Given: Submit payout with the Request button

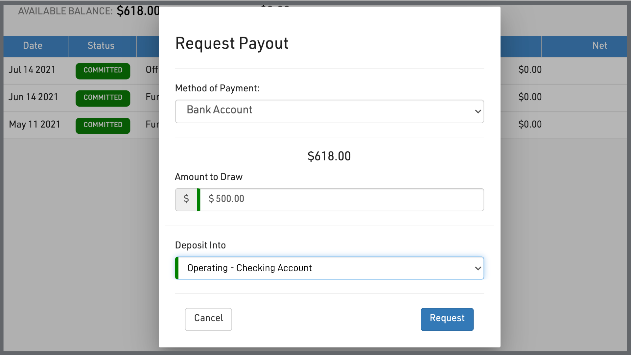Looking at the screenshot, I should [x=447, y=319].
